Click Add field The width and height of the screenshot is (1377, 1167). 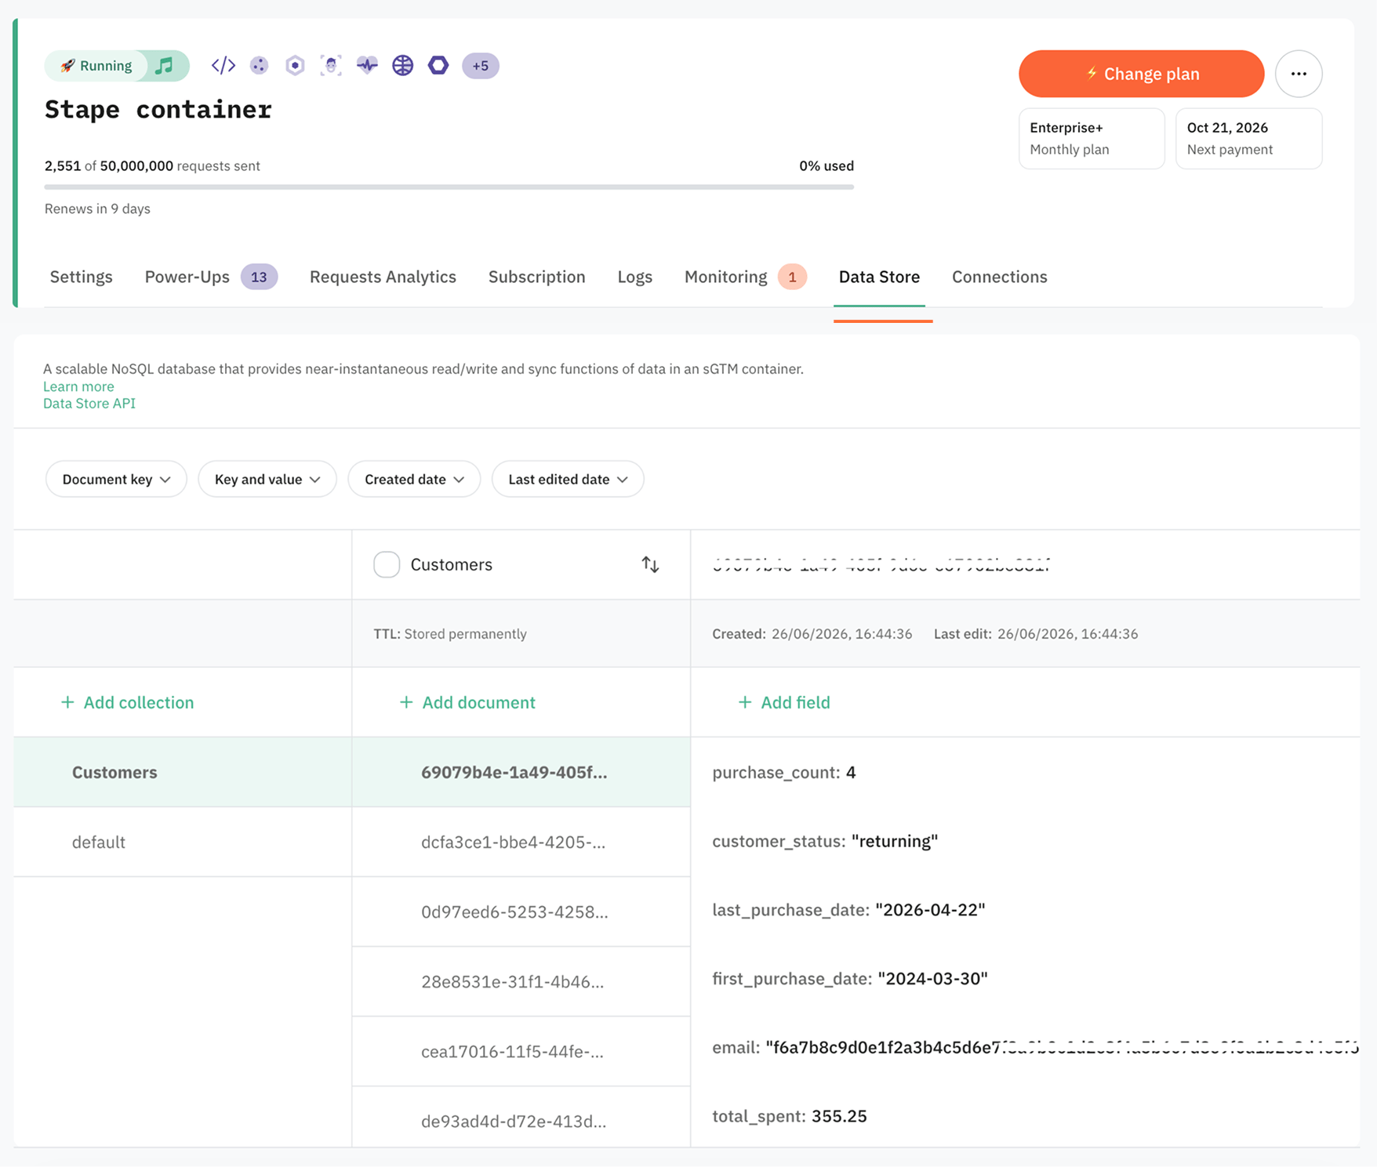click(784, 702)
